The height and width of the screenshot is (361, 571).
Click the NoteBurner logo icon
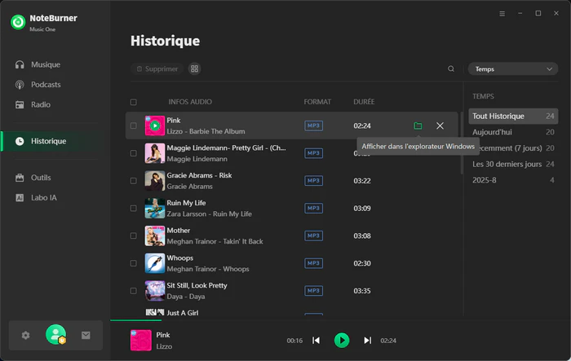(x=18, y=22)
